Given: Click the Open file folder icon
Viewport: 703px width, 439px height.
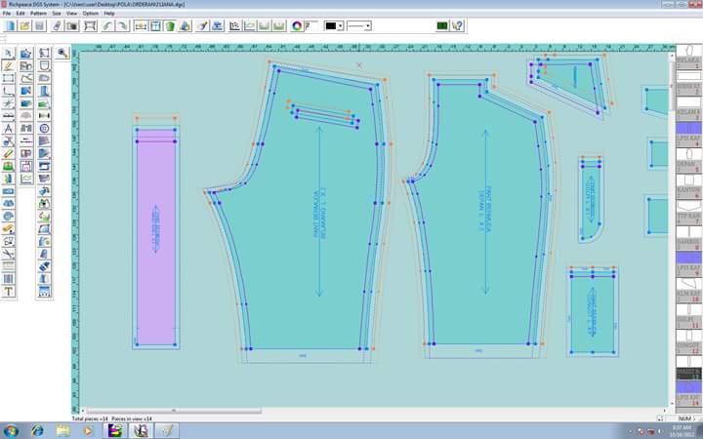Looking at the screenshot, I should (x=25, y=25).
